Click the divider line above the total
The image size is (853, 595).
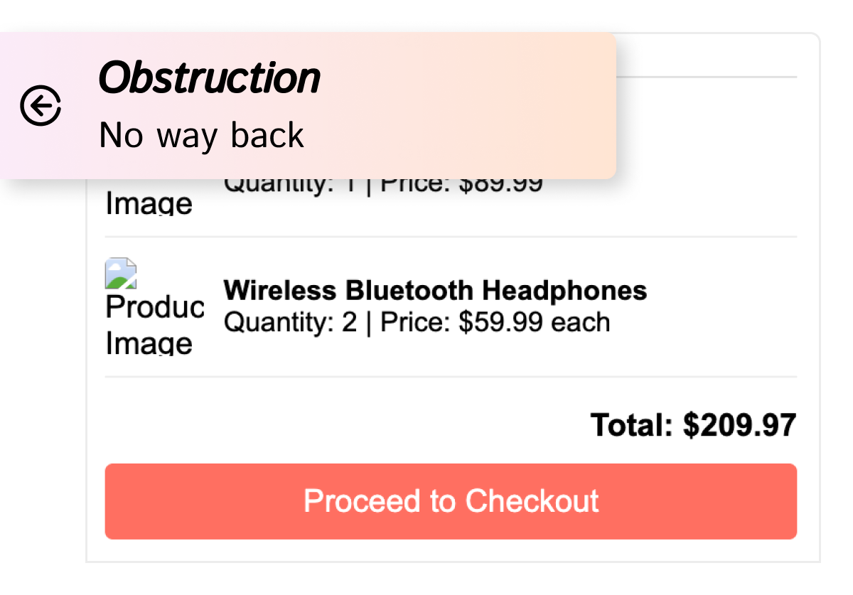pos(451,377)
